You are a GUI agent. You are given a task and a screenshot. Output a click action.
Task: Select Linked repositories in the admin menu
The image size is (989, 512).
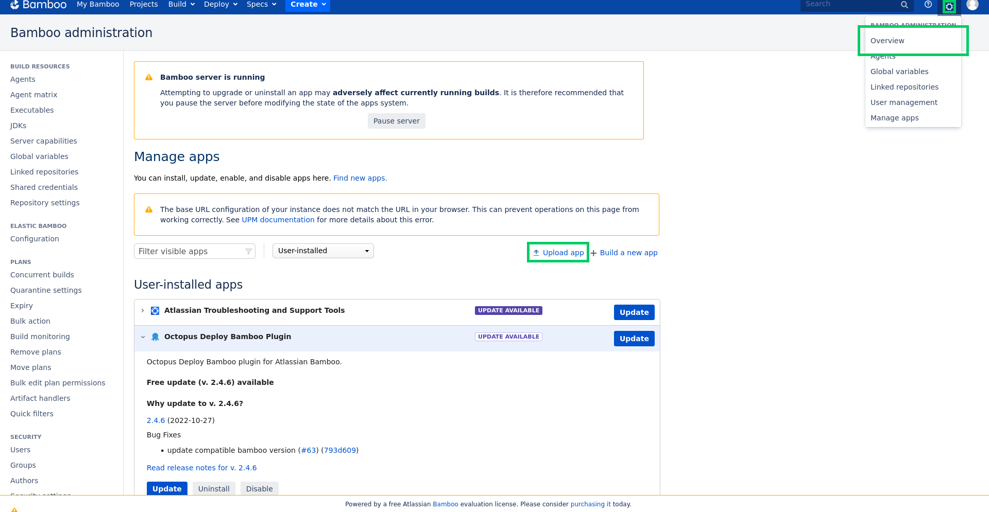click(x=904, y=87)
